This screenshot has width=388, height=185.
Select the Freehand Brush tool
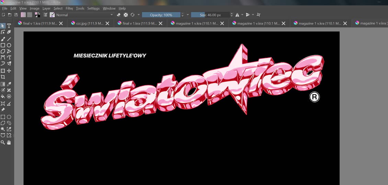(x=3, y=39)
